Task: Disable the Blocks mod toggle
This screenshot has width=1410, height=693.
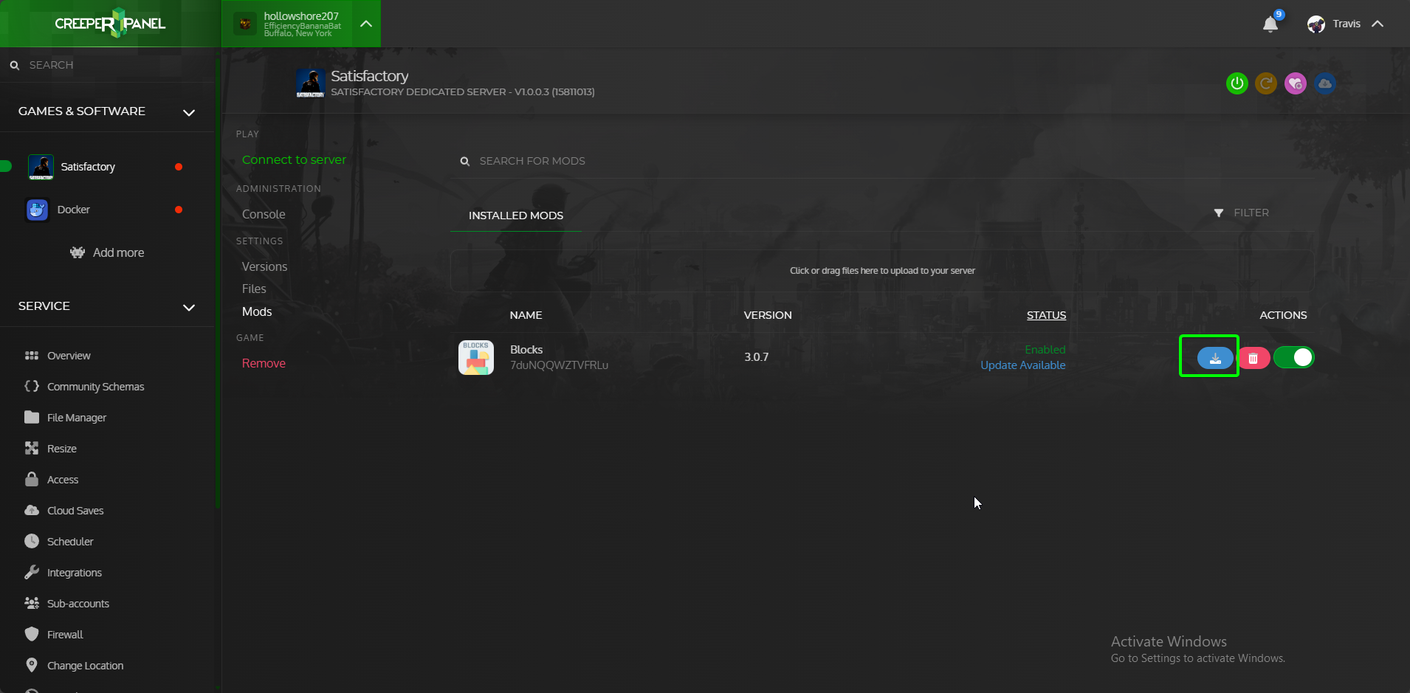Action: coord(1294,357)
